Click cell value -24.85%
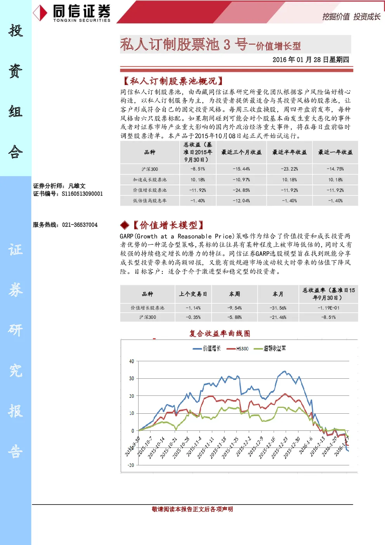Image resolution: width=385 pixels, height=545 pixels. 241,190
